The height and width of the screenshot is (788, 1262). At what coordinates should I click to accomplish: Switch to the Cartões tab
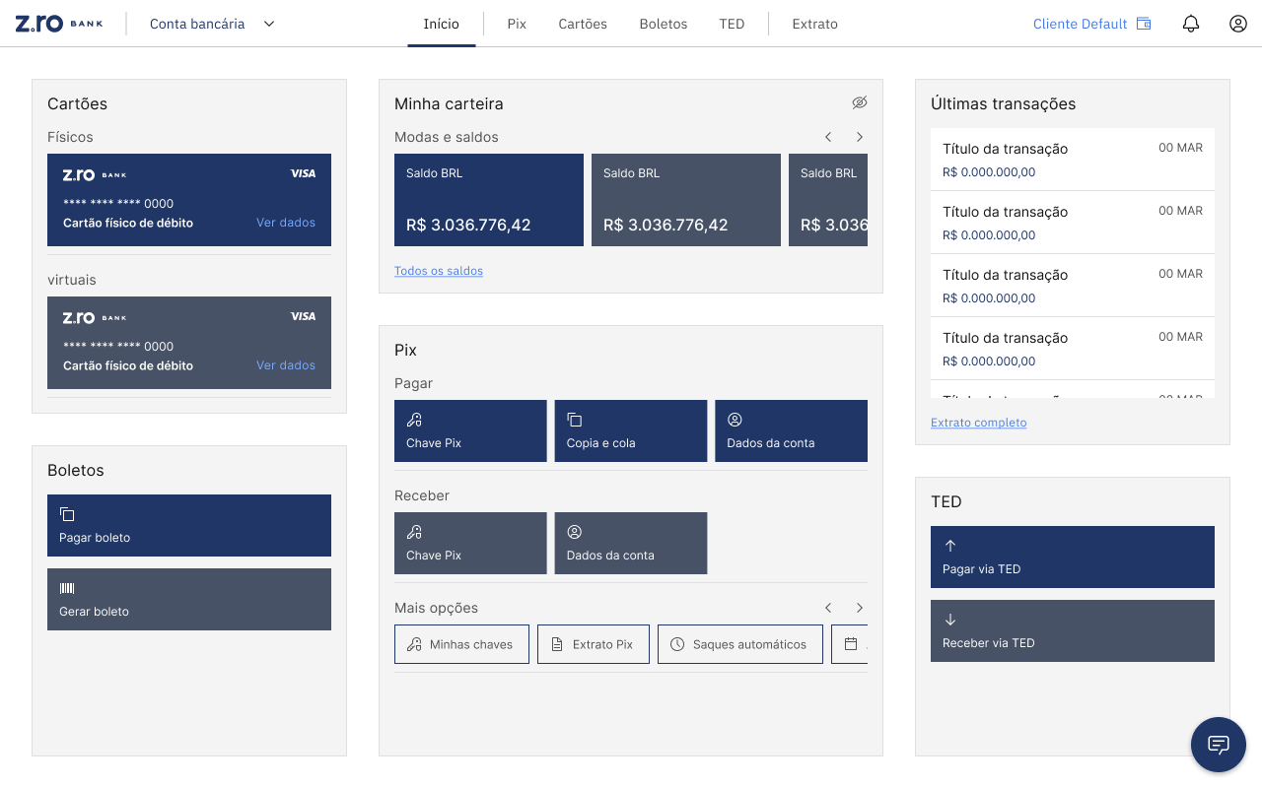[x=583, y=24]
